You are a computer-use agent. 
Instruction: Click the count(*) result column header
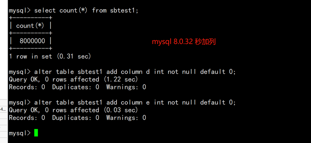[30, 26]
